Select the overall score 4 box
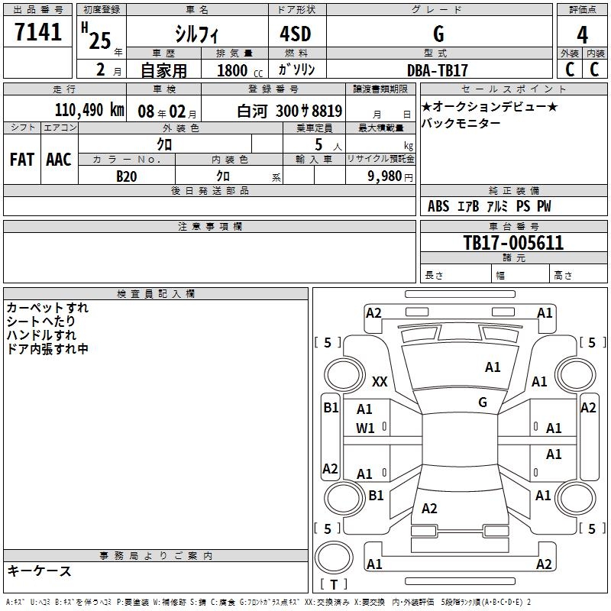 (582, 34)
